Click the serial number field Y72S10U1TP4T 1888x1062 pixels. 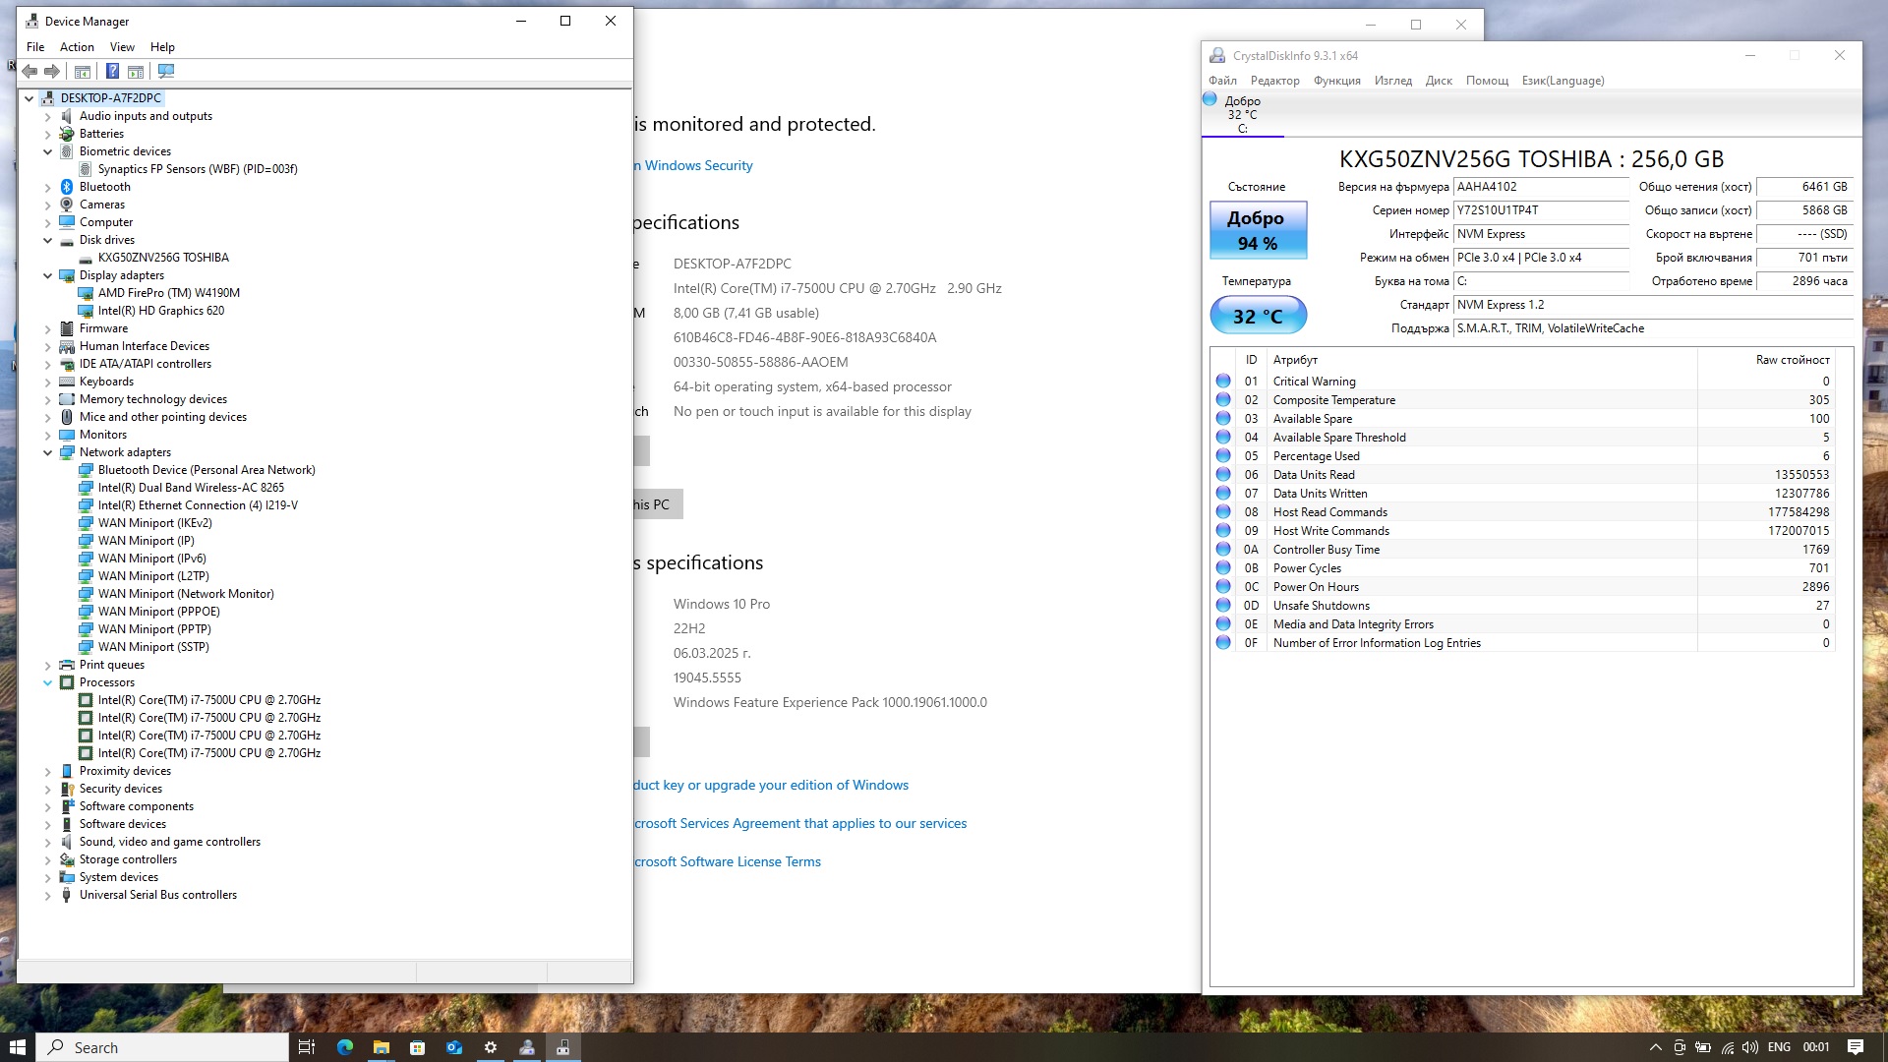click(1540, 210)
